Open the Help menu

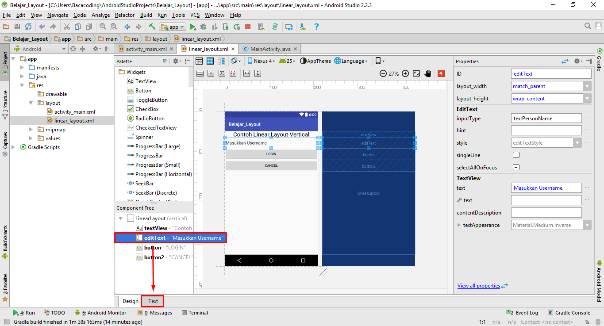click(235, 15)
